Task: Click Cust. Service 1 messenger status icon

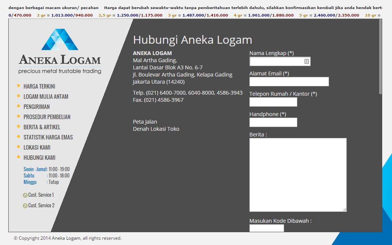Action: point(25,195)
